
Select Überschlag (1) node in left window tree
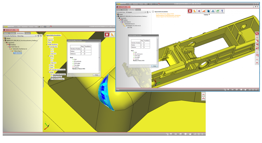[x=18, y=51]
